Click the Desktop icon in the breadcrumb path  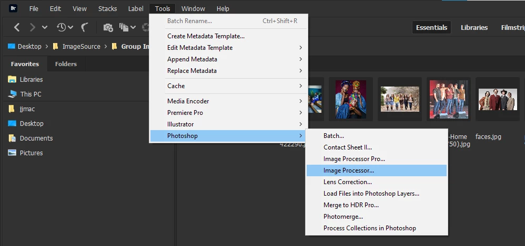click(x=12, y=46)
